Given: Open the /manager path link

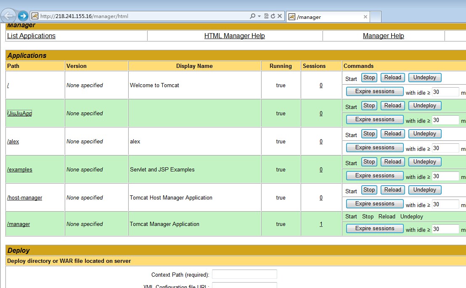Looking at the screenshot, I should coord(19,224).
